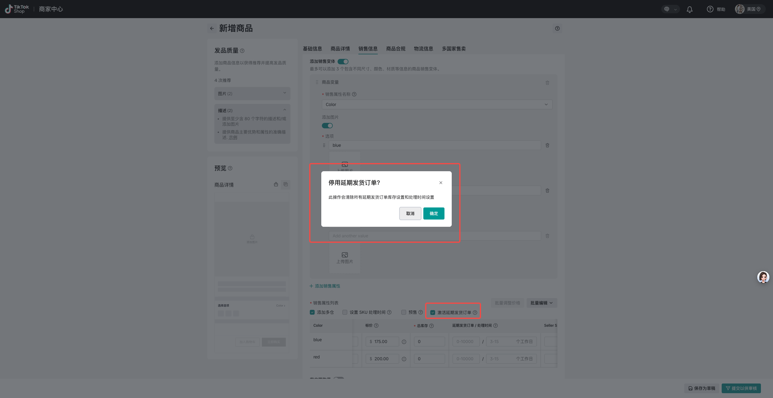Click the info icon beside 激活延期发货订单
This screenshot has width=773, height=398.
click(475, 313)
